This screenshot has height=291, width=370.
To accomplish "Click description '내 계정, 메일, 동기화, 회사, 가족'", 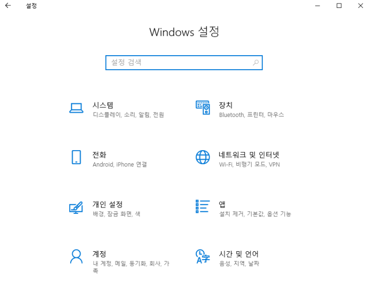I will [131, 267].
